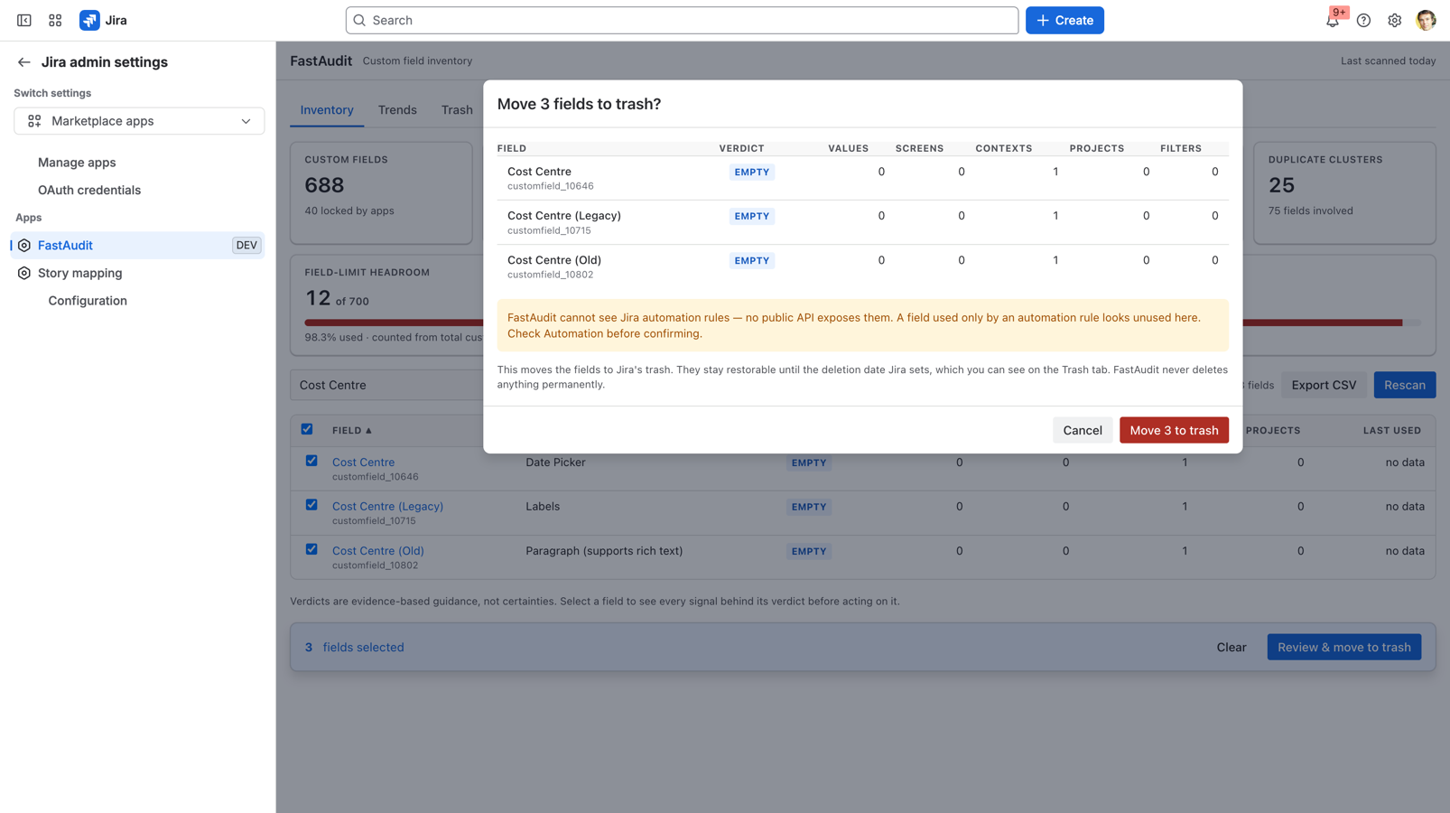1450x813 pixels.
Task: Click the automation rules warning banner
Action: 862,325
